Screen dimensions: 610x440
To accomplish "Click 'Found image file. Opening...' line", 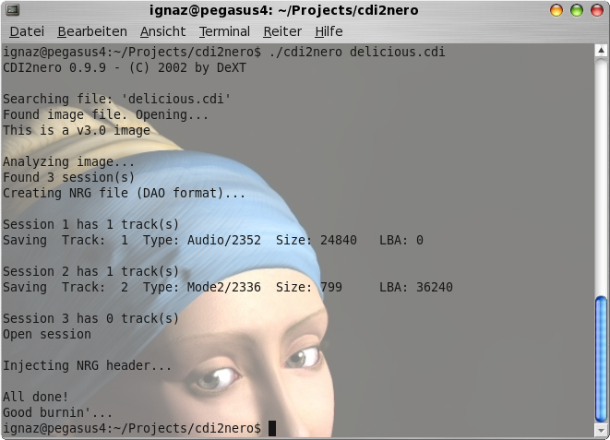I will pos(105,114).
